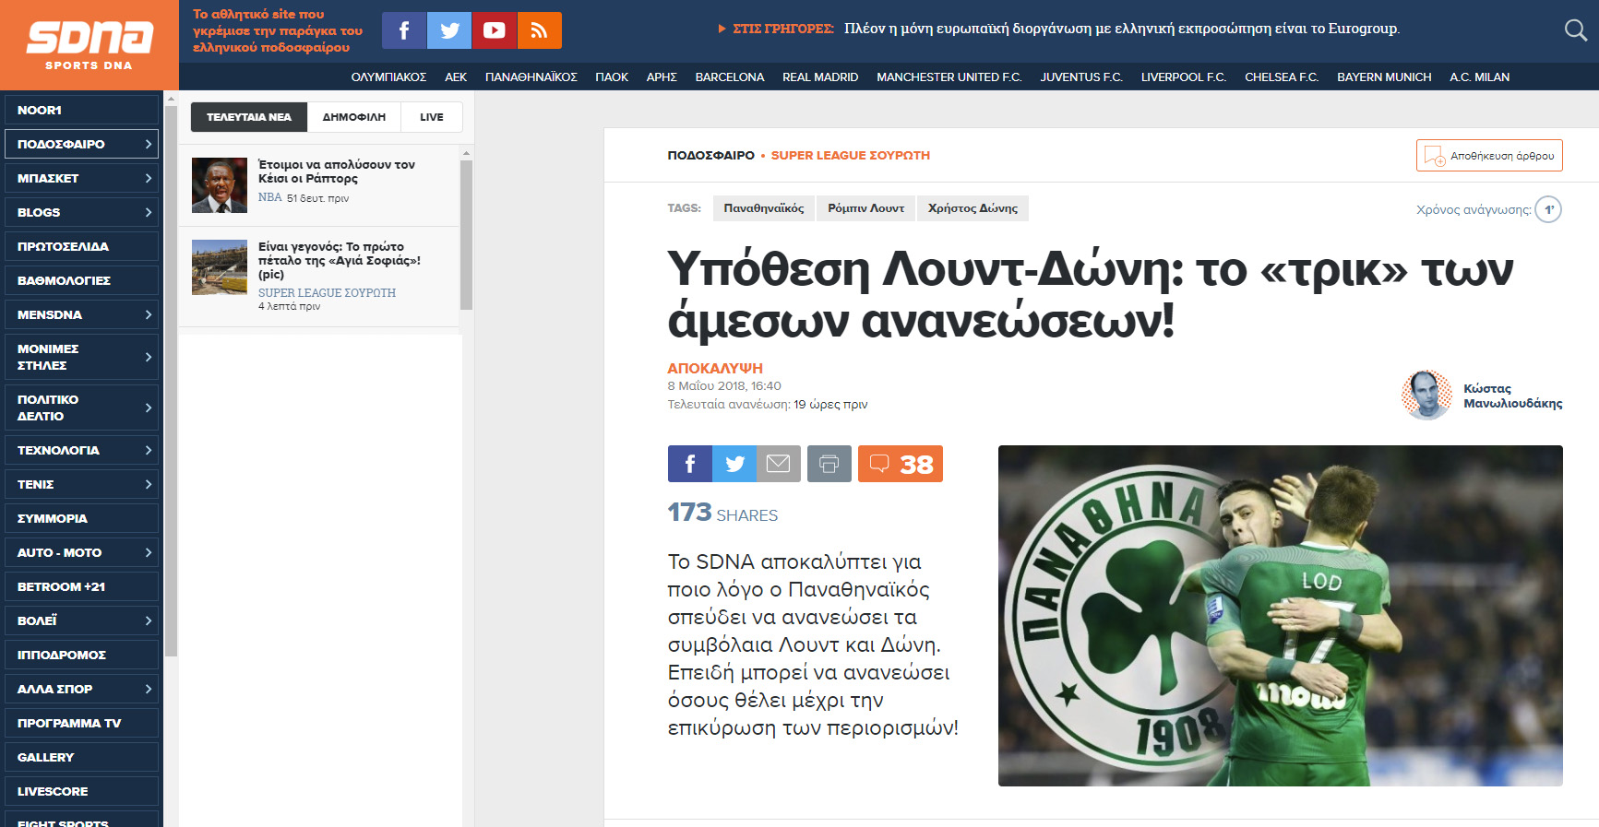
Task: Open the SDNA YouTube channel icon
Action: [495, 30]
